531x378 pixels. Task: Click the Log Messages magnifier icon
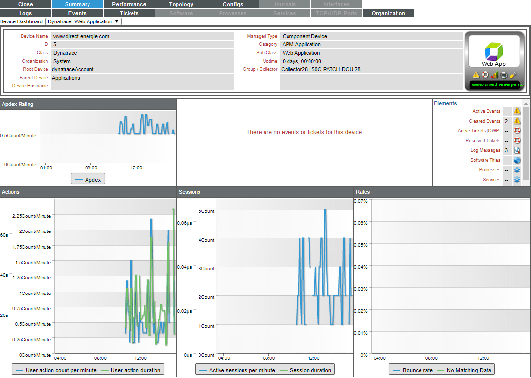(x=517, y=150)
